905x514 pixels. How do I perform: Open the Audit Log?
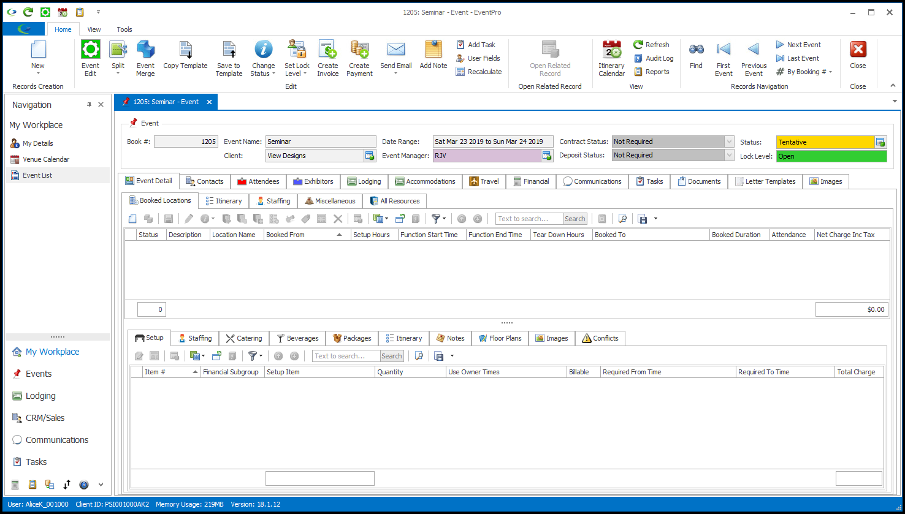pos(654,58)
